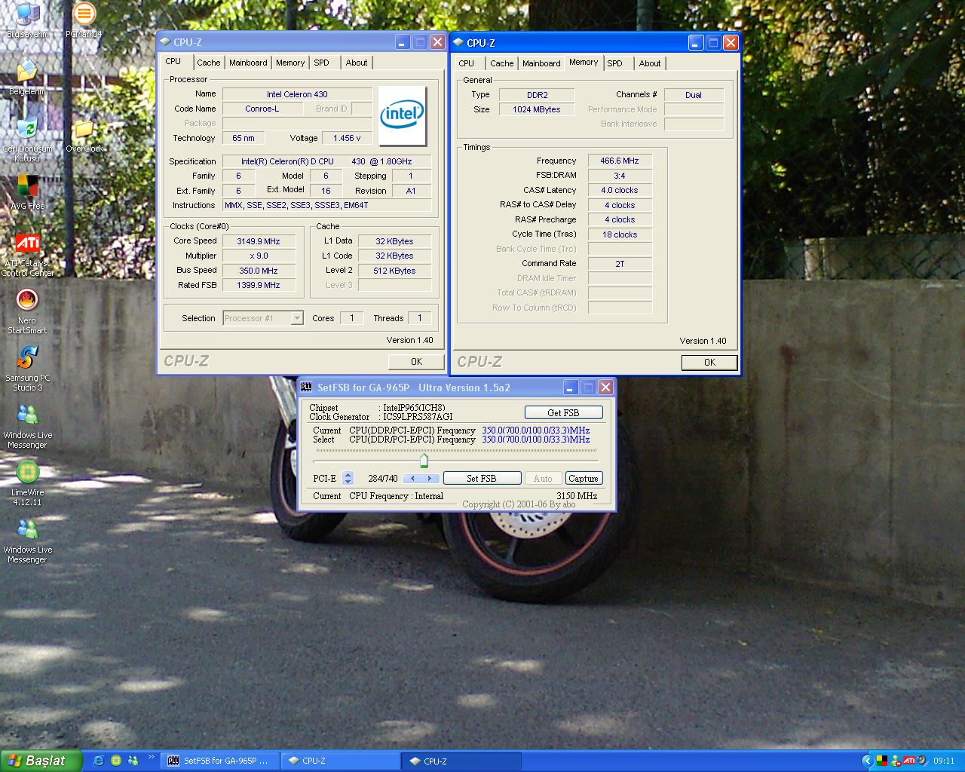This screenshot has height=772, width=965.
Task: Click Core Speed value 3149.9 MHz
Action: [x=259, y=241]
